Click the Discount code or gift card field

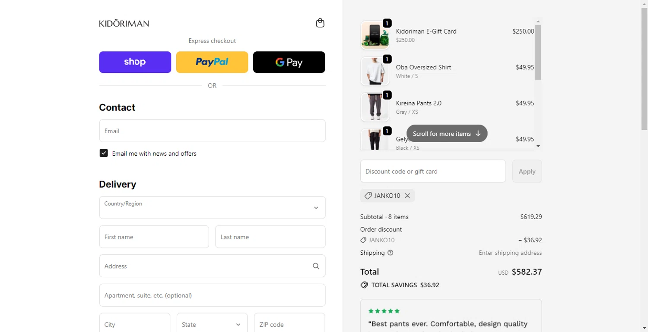433,171
